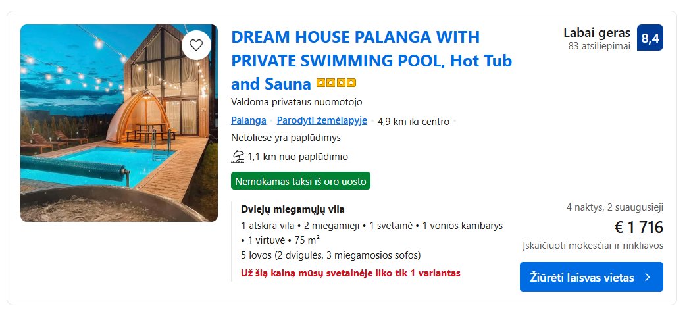Open the 83 atsiliepimai reviews count
This screenshot has width=689, height=312.
pos(599,46)
